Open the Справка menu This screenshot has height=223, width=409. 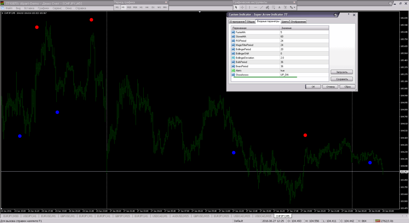coord(81,8)
